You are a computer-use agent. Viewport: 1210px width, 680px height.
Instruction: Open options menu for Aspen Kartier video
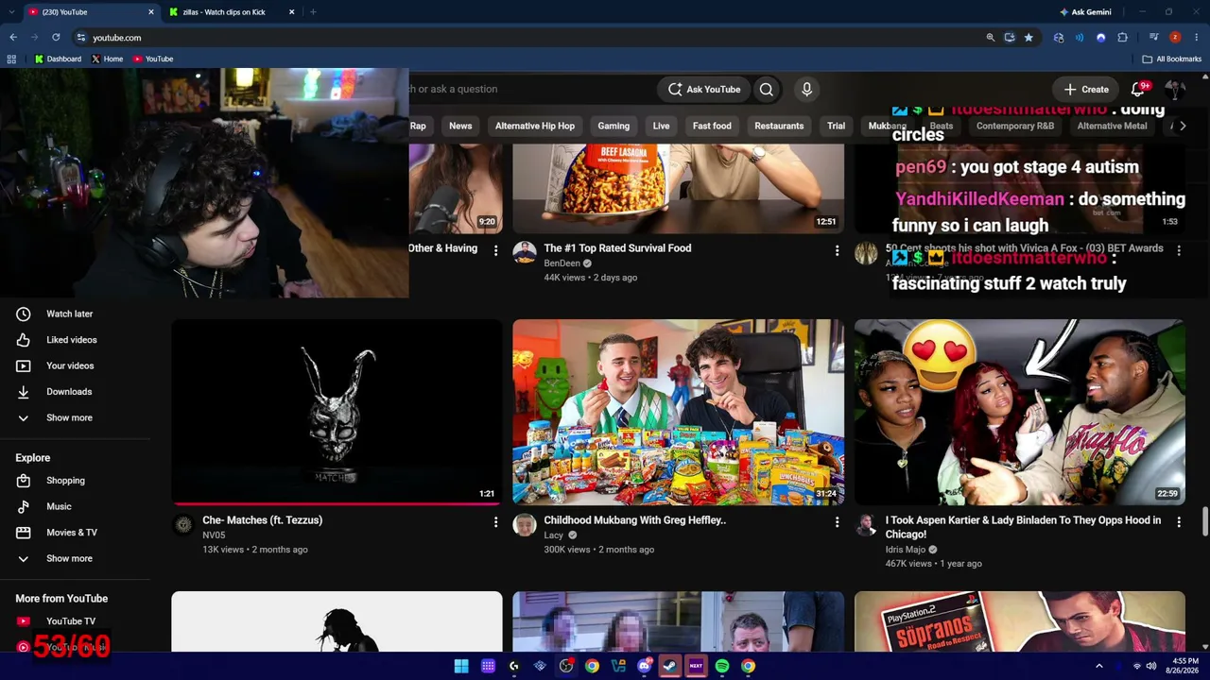point(1179,521)
